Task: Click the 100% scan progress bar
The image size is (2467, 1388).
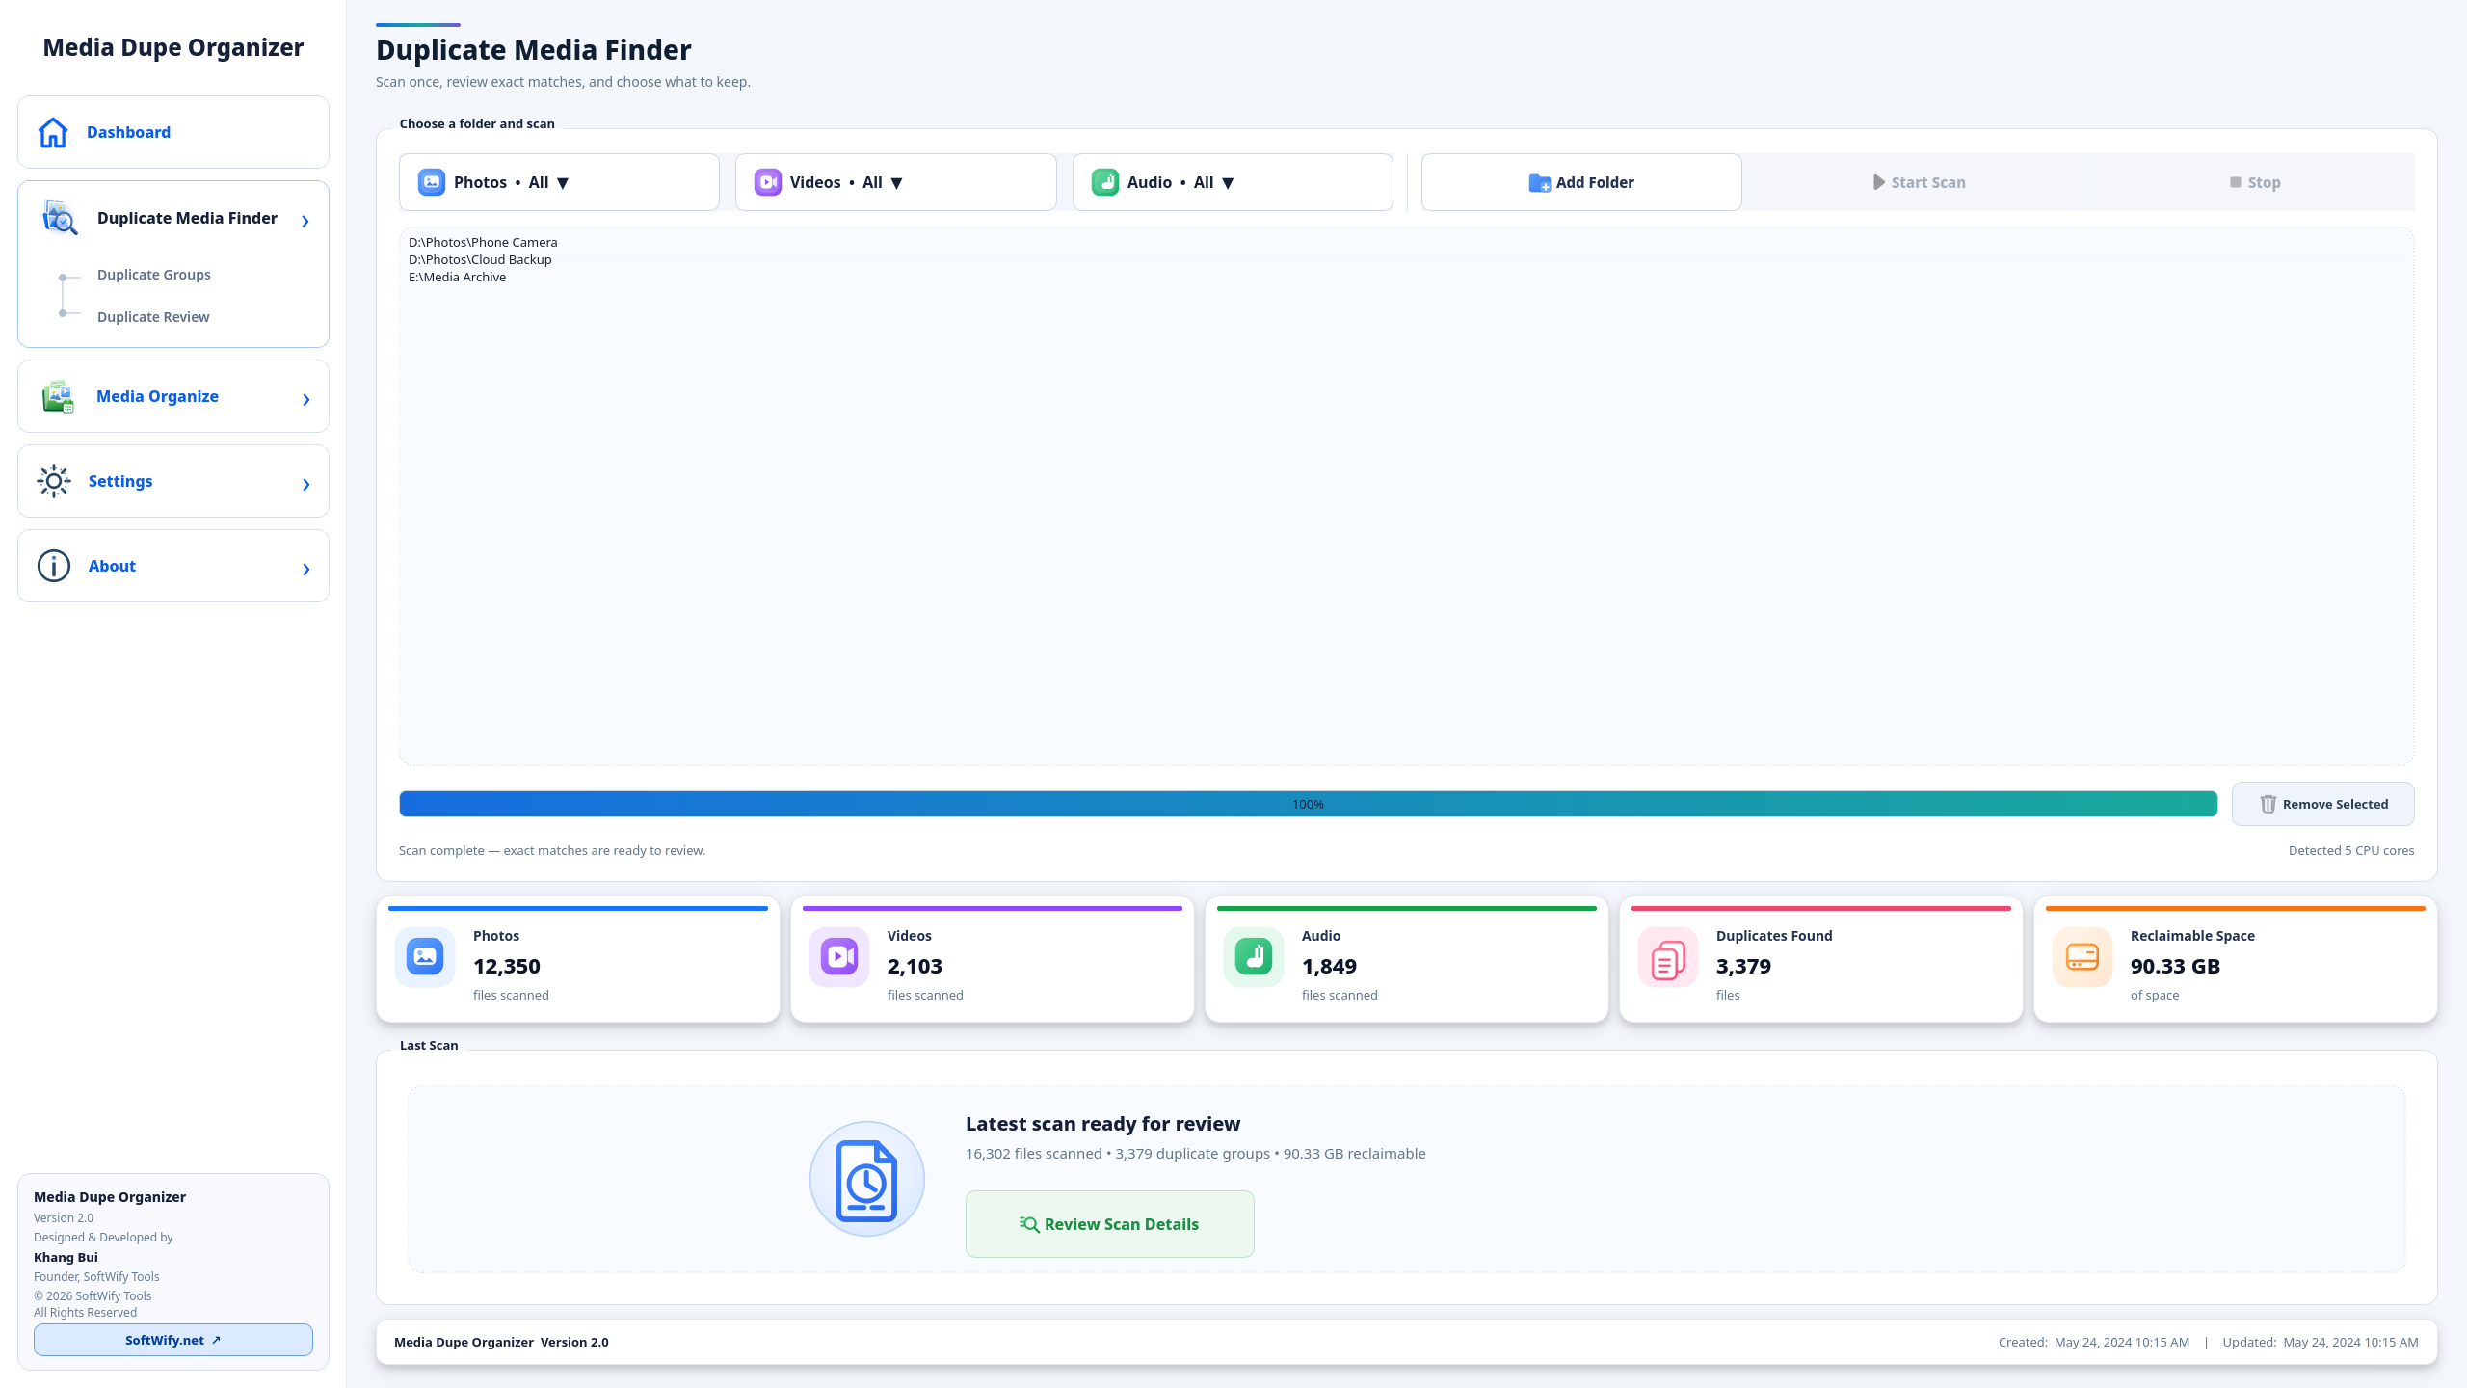Action: [1309, 804]
